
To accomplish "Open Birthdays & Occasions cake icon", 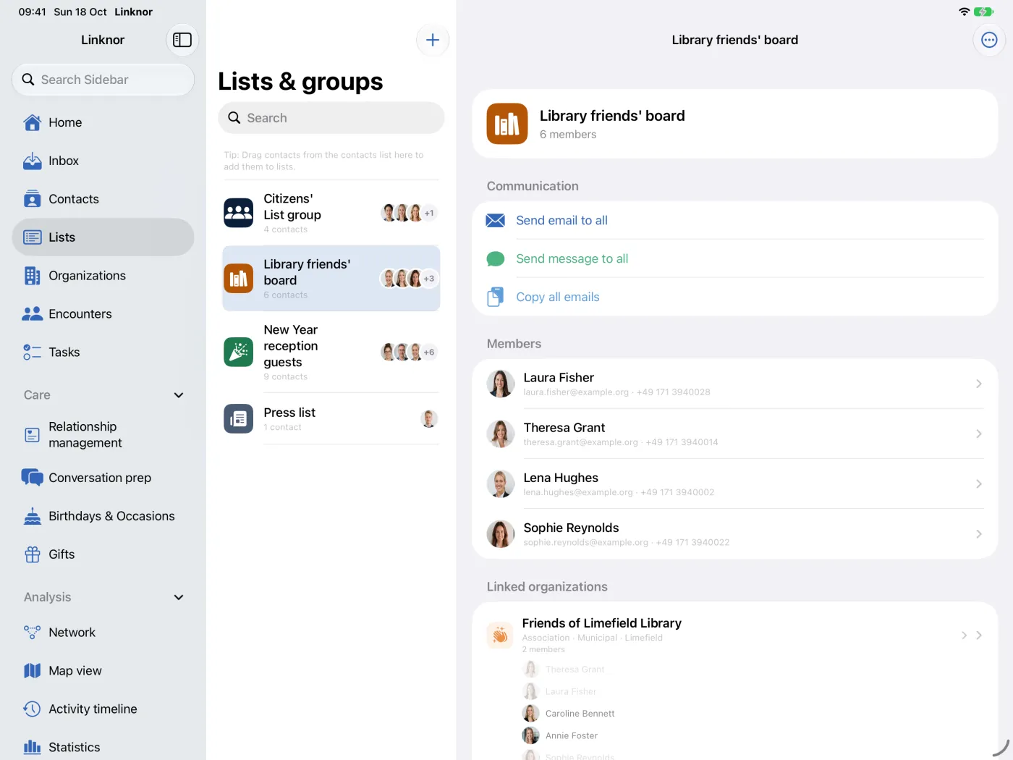I will 33,516.
